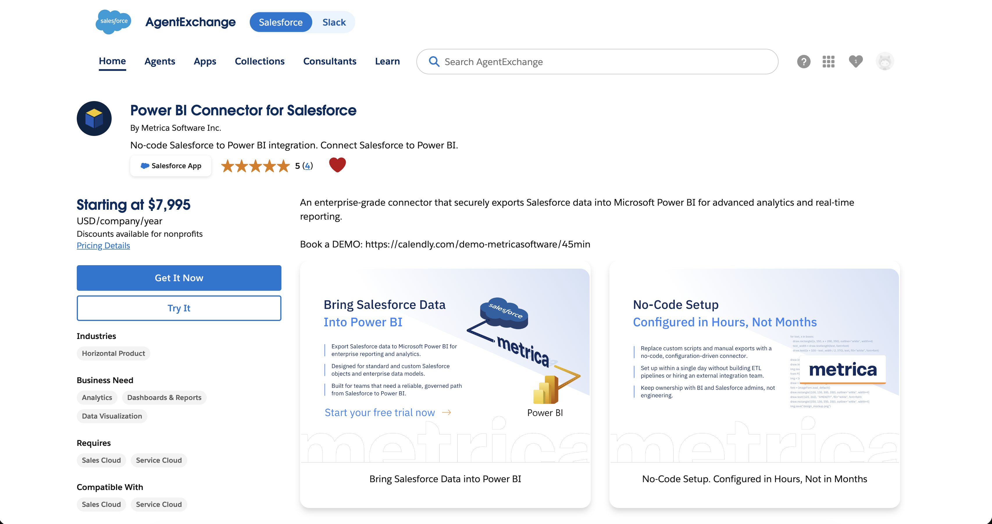The image size is (992, 524).
Task: Click Sales Cloud under Compatible With
Action: pyautogui.click(x=101, y=504)
